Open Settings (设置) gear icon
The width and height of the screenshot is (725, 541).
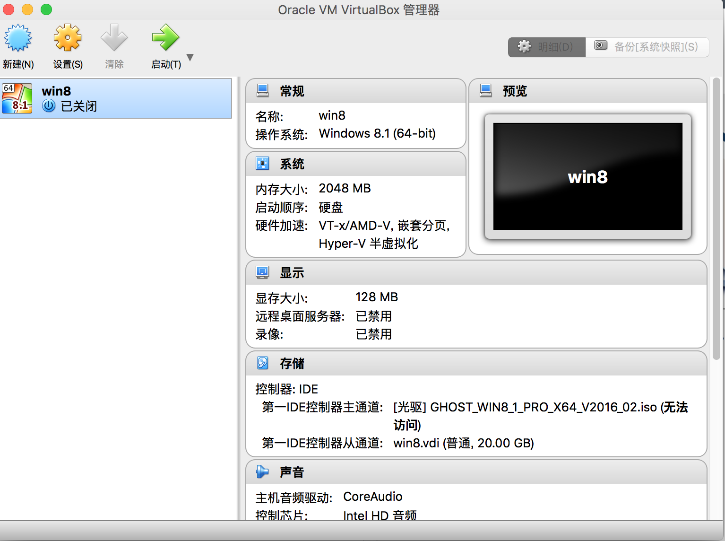point(68,38)
